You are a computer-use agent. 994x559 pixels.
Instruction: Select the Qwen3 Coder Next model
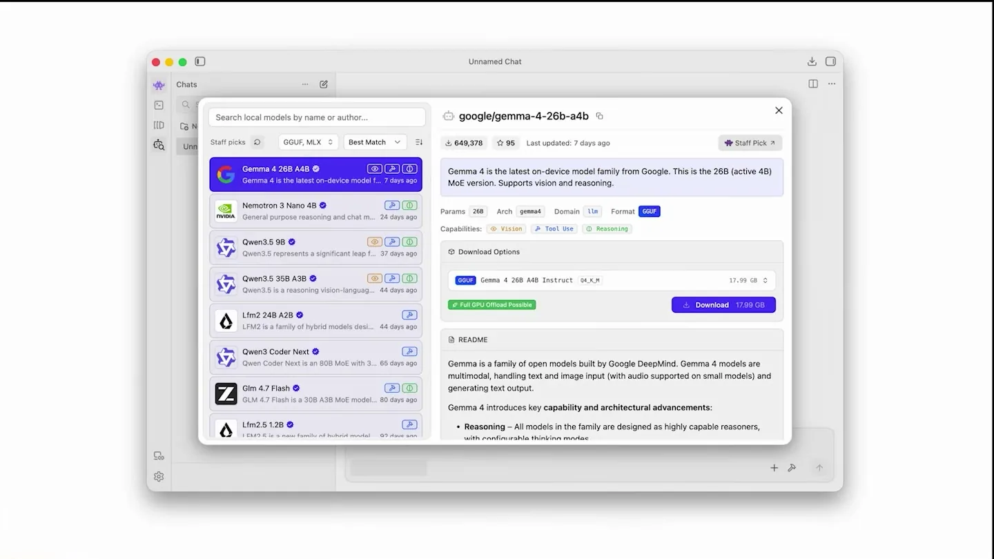(315, 357)
